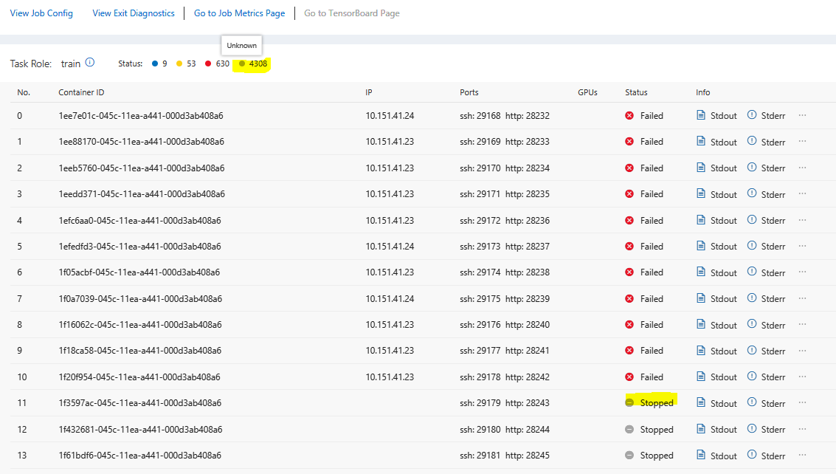Open Stderr icon for task 1
This screenshot has width=836, height=474.
(752, 141)
